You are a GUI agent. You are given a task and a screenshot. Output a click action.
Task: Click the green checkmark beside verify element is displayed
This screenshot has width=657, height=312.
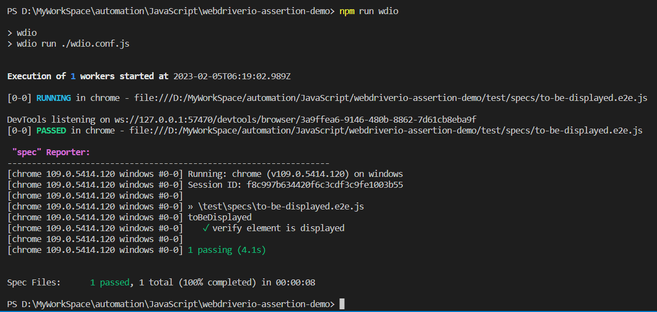click(x=206, y=228)
